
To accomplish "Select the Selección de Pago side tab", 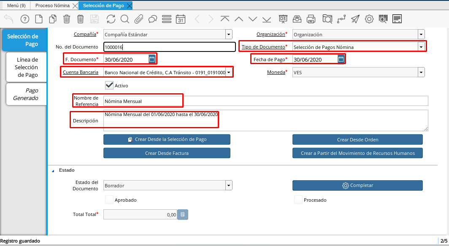I will pyautogui.click(x=24, y=40).
